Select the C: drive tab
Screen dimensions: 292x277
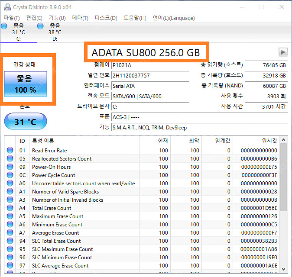click(19, 32)
